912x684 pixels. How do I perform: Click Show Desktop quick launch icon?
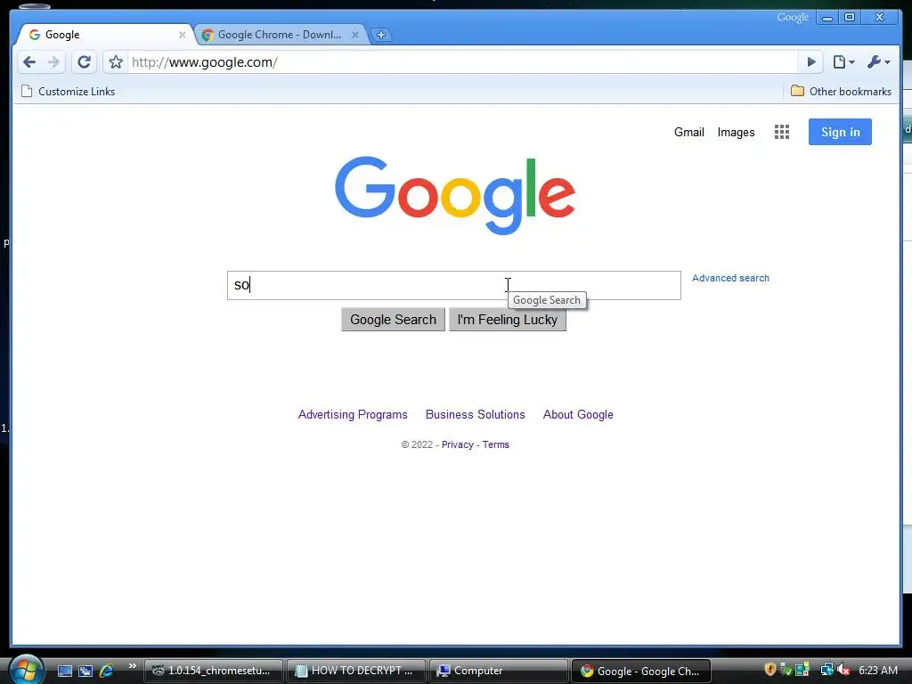click(x=64, y=671)
